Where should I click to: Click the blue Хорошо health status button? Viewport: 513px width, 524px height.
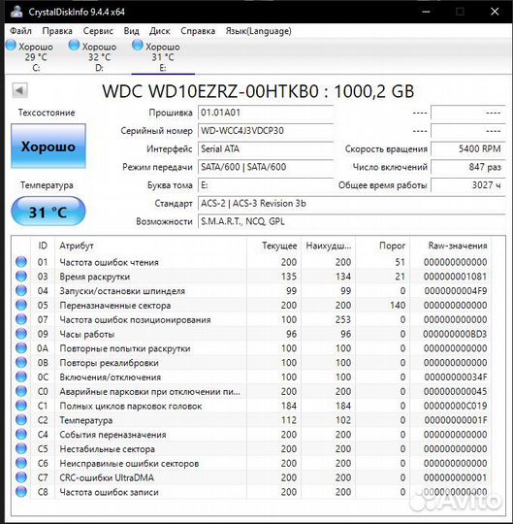pyautogui.click(x=48, y=146)
